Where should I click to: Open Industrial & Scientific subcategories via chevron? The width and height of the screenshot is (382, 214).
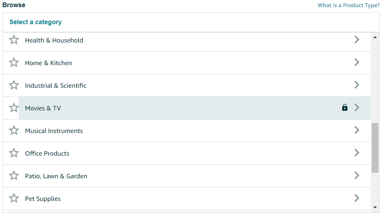point(357,85)
